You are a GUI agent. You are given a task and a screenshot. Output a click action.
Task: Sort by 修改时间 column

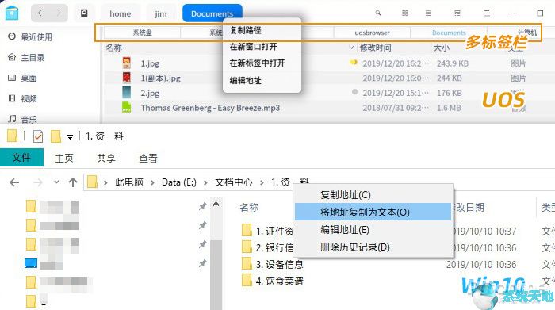tap(375, 48)
